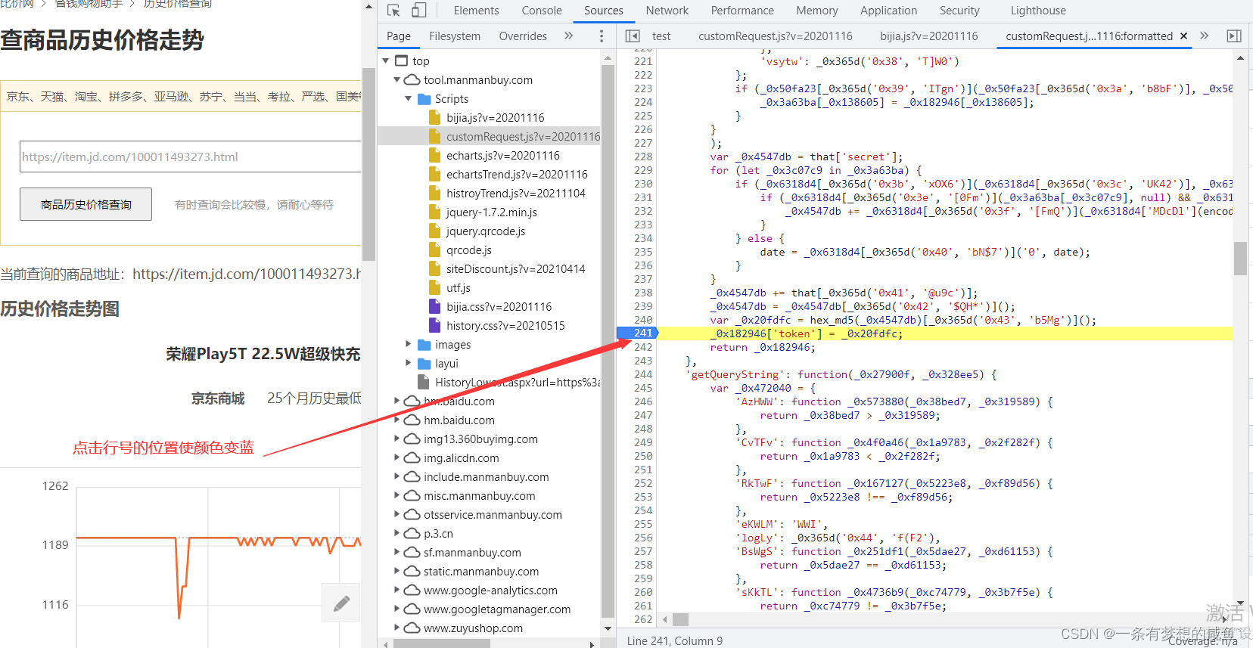Open qrcode.js file
This screenshot has width=1253, height=648.
point(468,250)
